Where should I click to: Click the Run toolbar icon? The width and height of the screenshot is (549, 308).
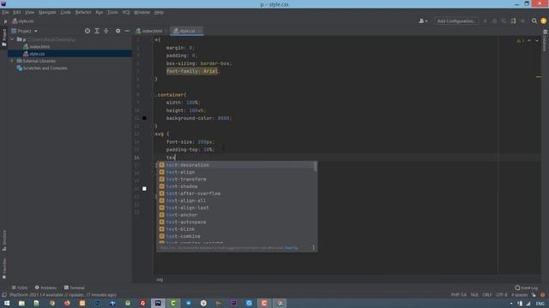coord(486,21)
